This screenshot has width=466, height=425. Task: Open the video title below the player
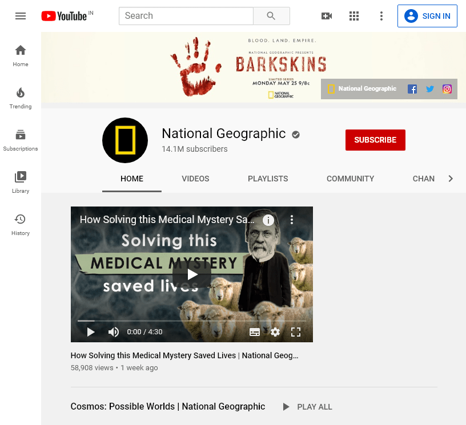(184, 355)
